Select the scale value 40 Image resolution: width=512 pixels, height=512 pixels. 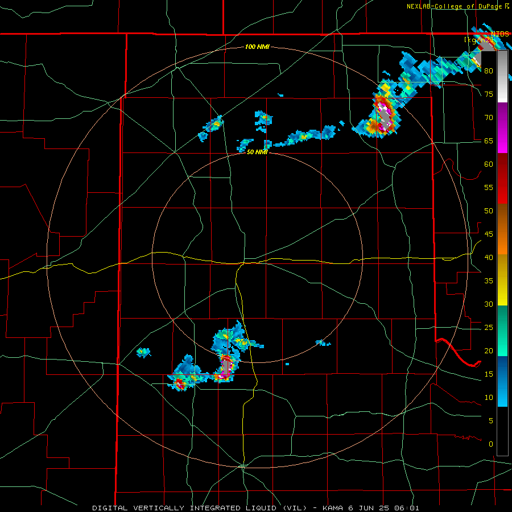pos(489,257)
